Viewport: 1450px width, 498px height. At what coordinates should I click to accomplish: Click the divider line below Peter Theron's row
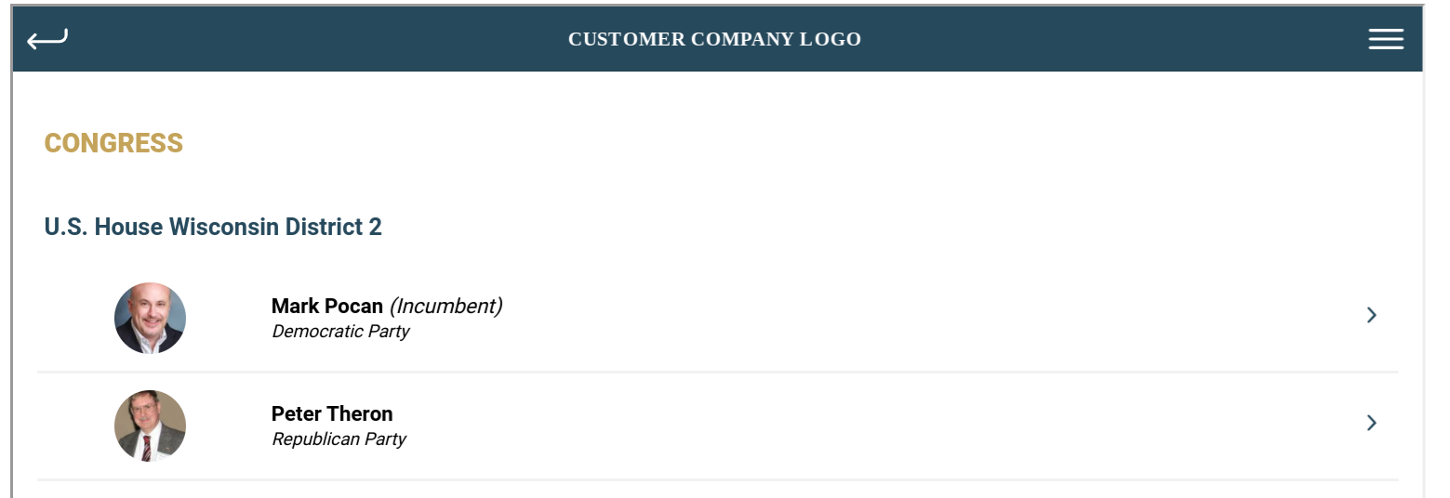point(717,479)
